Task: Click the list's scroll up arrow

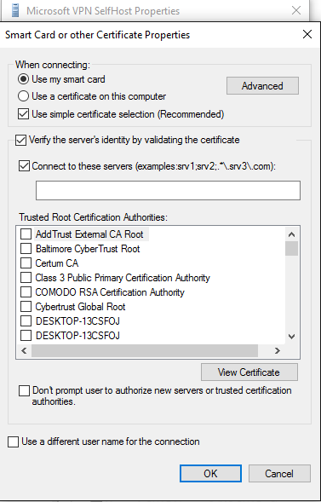Action: pos(291,234)
